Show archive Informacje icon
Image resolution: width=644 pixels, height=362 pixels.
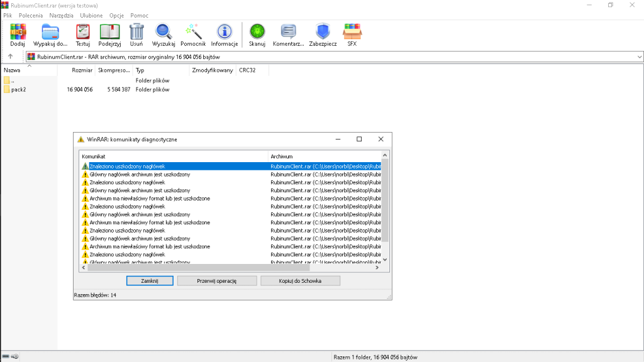point(225,35)
